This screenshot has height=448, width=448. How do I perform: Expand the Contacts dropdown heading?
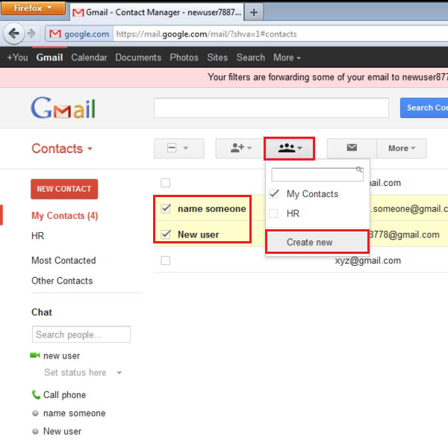click(62, 149)
